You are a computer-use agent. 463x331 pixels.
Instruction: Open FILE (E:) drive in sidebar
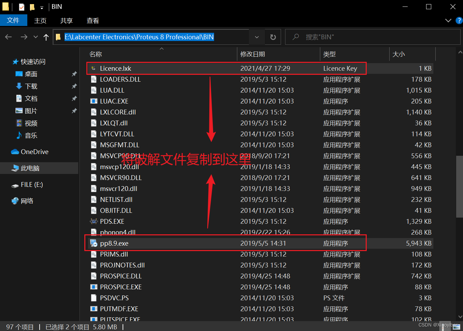pyautogui.click(x=27, y=184)
